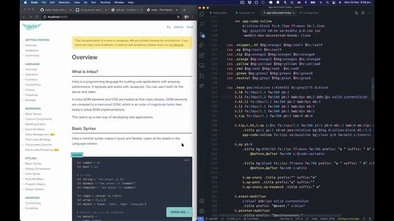
Task: Open Contributing docs link
Action: [33, 203]
